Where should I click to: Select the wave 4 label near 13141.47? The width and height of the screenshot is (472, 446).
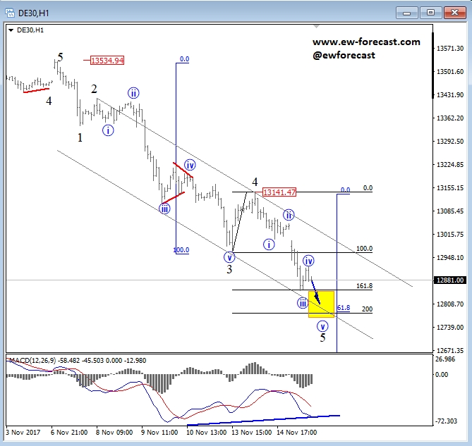point(255,182)
